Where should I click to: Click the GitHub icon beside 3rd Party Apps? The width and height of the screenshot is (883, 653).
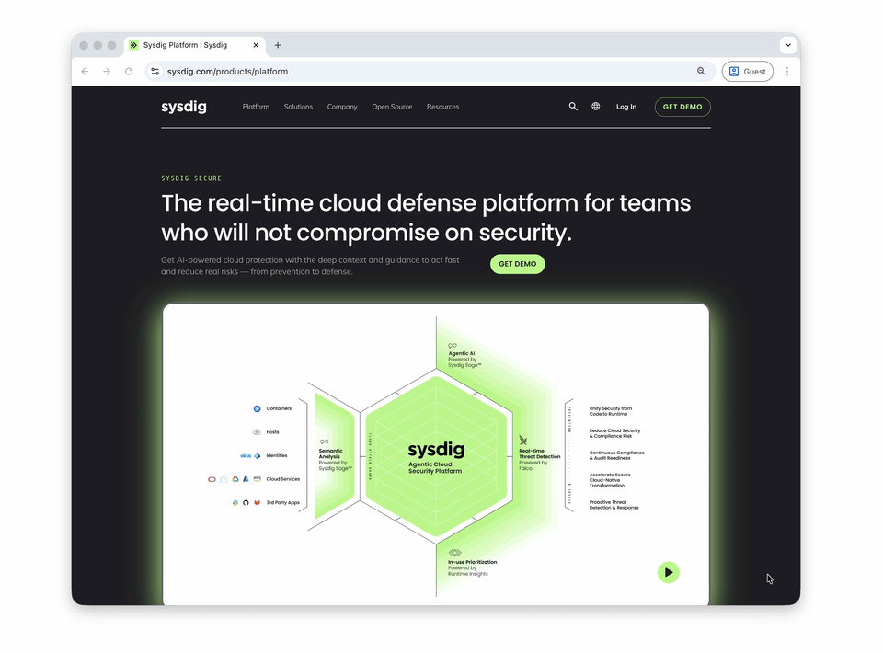(x=246, y=503)
